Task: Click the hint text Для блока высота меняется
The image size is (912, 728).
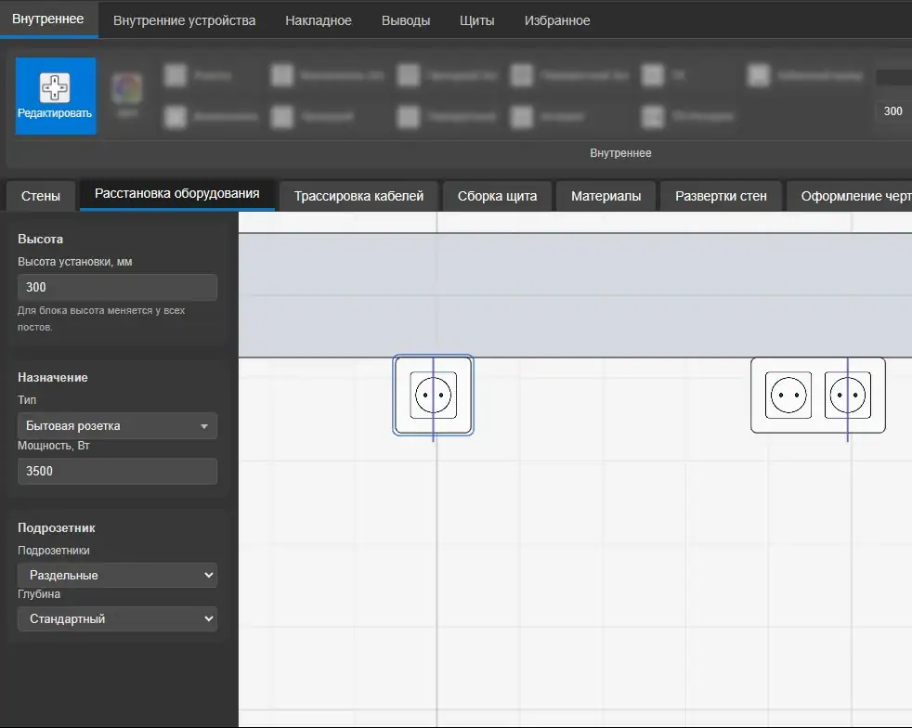Action: click(x=101, y=318)
